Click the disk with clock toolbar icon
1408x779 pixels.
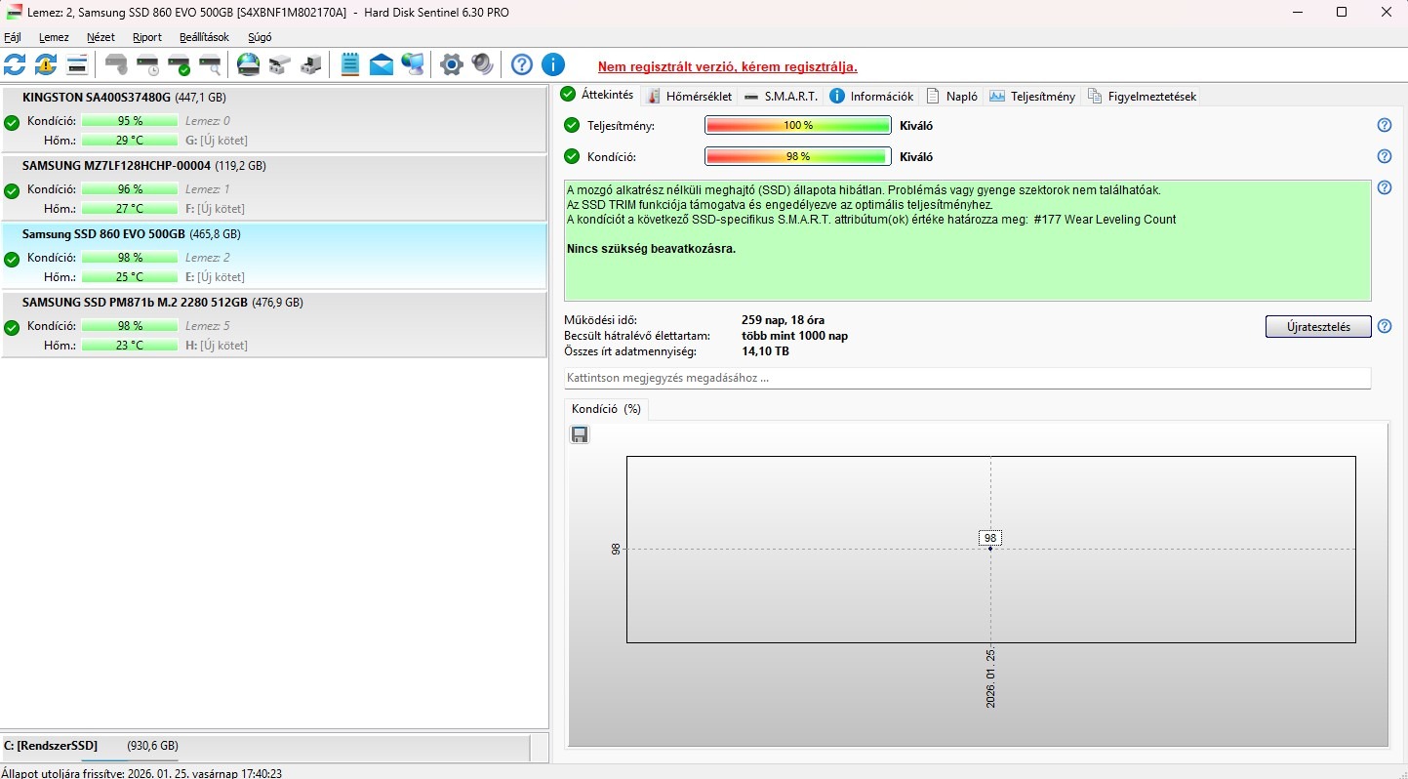coord(147,65)
